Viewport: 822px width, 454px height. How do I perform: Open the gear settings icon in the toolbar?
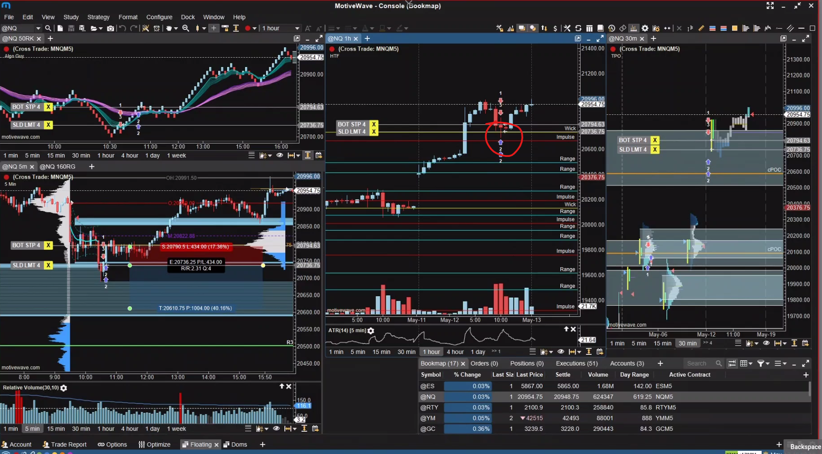click(x=645, y=28)
